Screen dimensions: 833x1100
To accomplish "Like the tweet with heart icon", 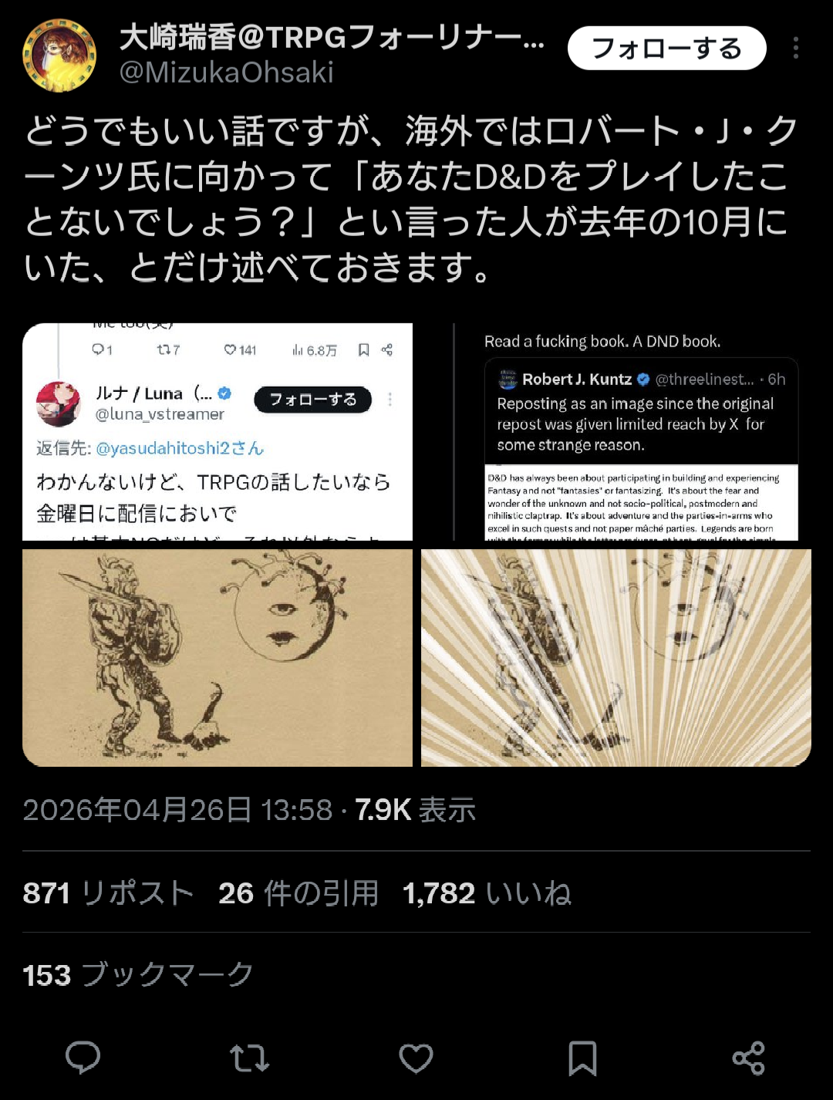I will pyautogui.click(x=416, y=1058).
